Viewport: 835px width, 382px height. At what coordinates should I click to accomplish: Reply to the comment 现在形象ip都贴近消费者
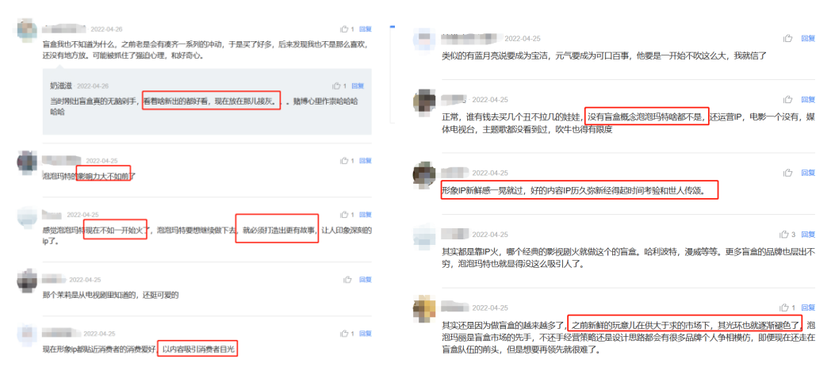pyautogui.click(x=366, y=334)
